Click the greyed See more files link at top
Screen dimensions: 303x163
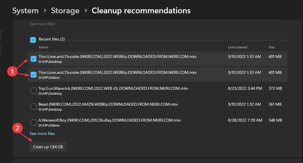coord(42,24)
